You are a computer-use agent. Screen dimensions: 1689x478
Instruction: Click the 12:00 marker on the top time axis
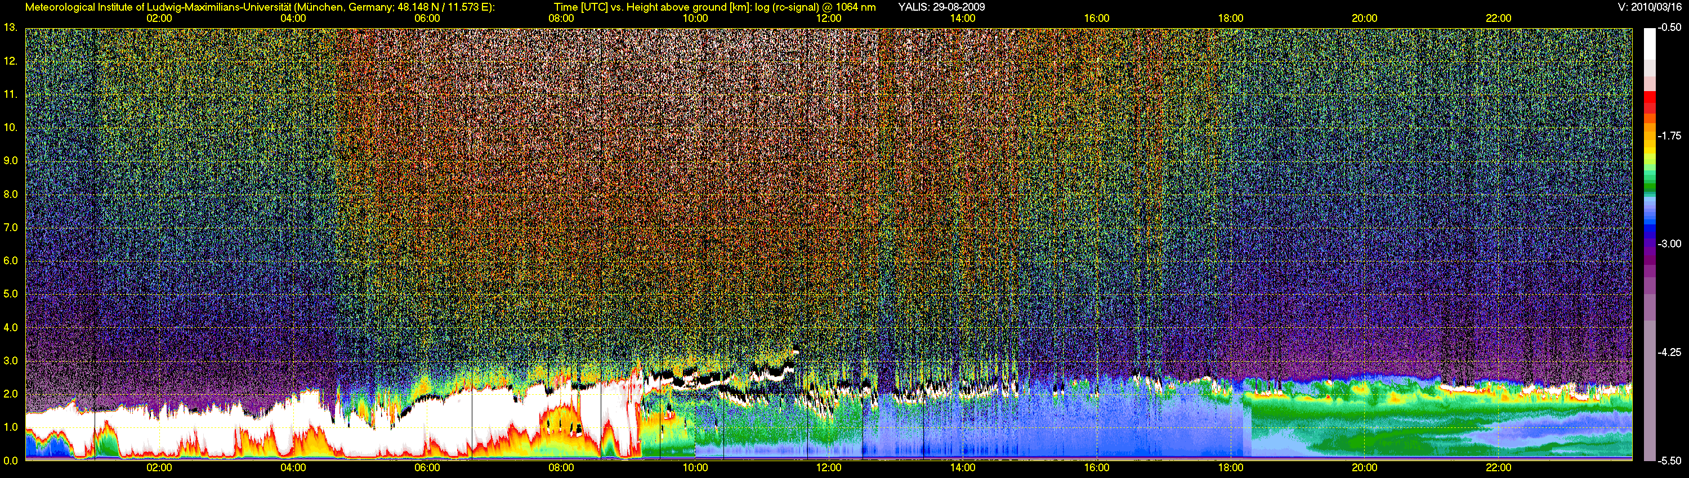pos(829,19)
